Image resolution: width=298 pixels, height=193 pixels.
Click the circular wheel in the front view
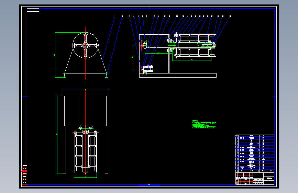[86, 45]
